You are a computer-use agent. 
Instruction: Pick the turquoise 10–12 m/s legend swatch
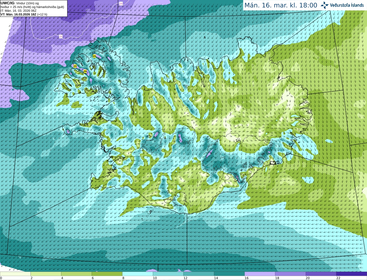pos(168,274)
